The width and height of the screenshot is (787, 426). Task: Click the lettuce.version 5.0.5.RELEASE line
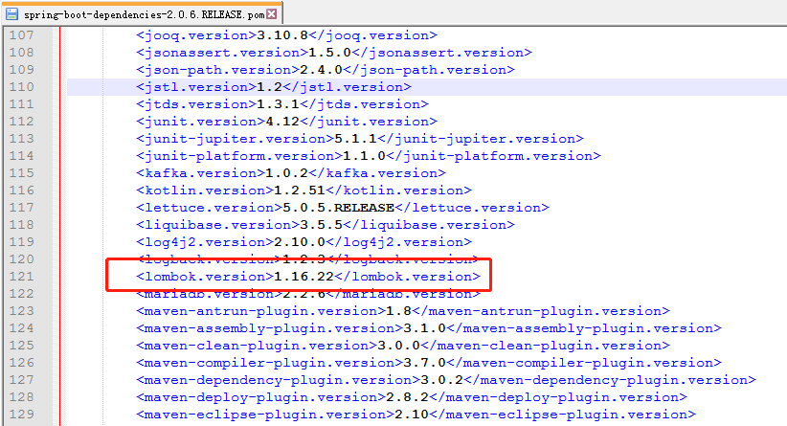343,208
